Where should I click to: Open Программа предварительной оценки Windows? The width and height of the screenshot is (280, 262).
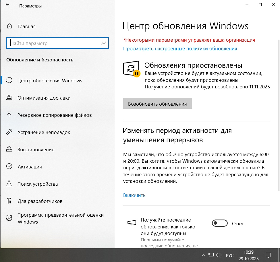pos(57,218)
